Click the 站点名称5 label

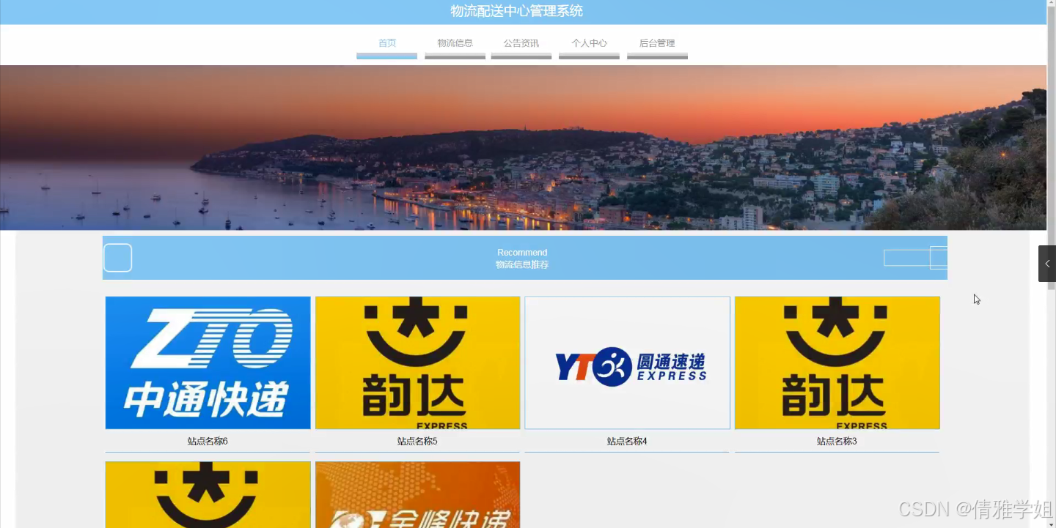coord(417,442)
